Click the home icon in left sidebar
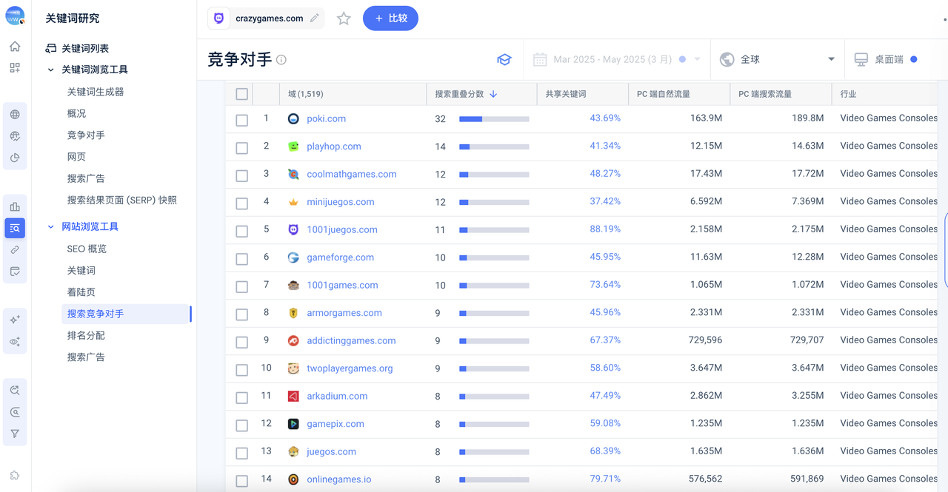Screen dimensions: 948x492 point(15,47)
